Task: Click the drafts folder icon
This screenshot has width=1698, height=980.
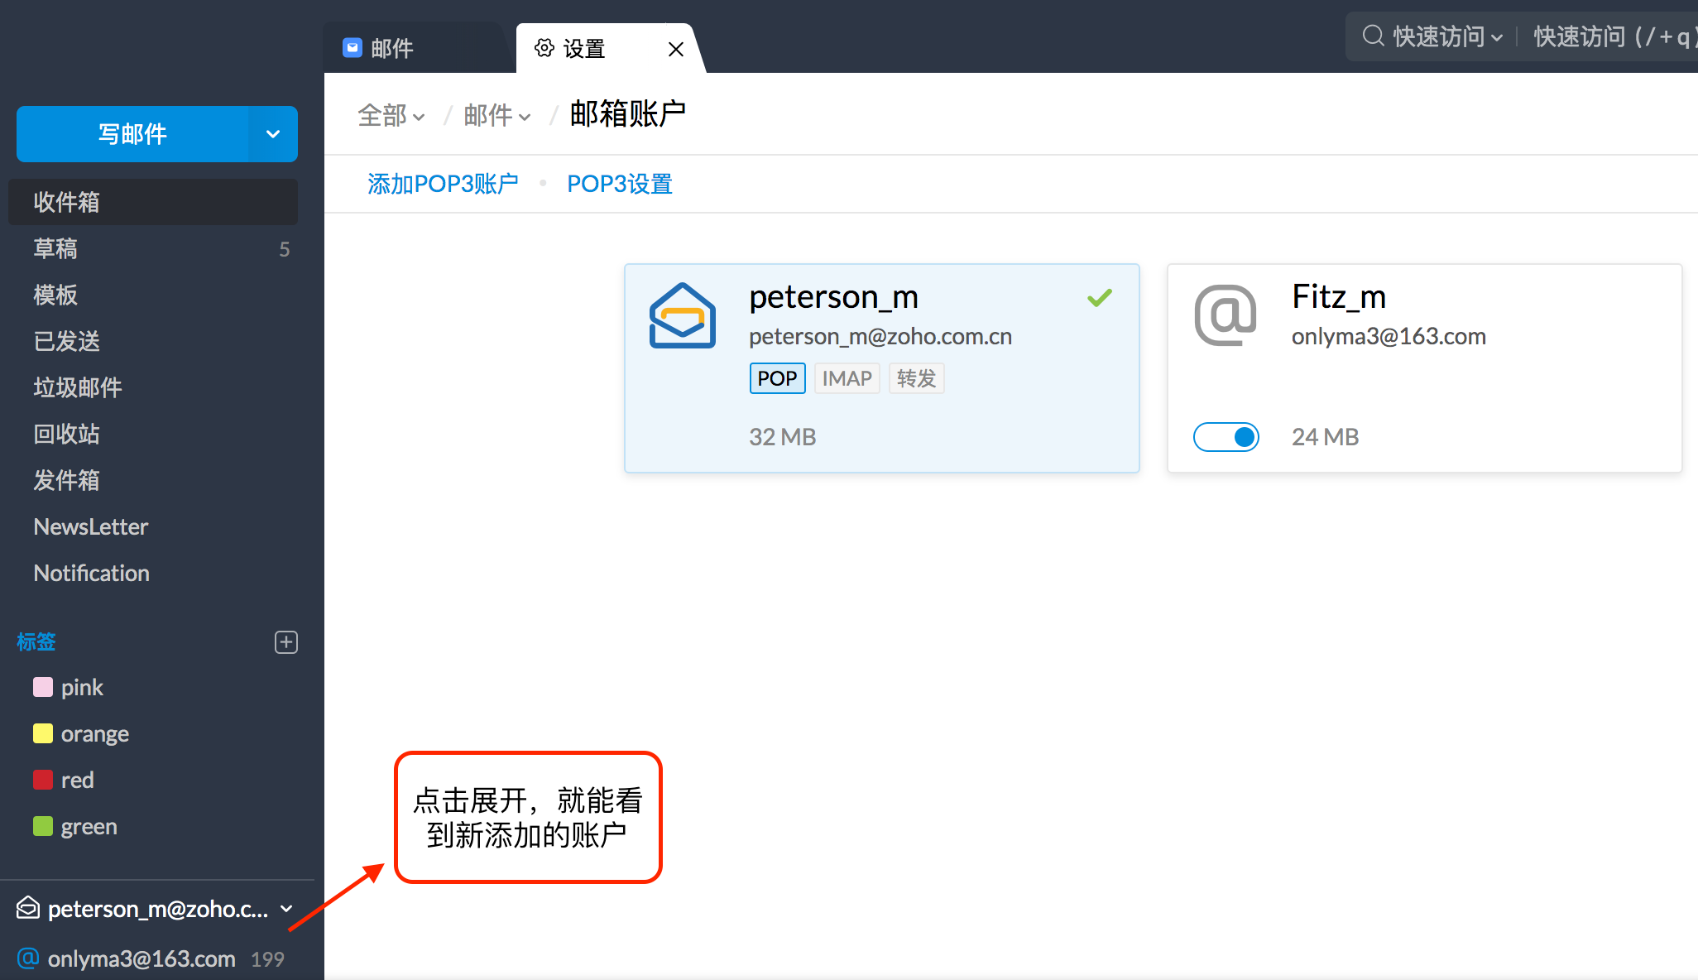Action: click(x=56, y=246)
